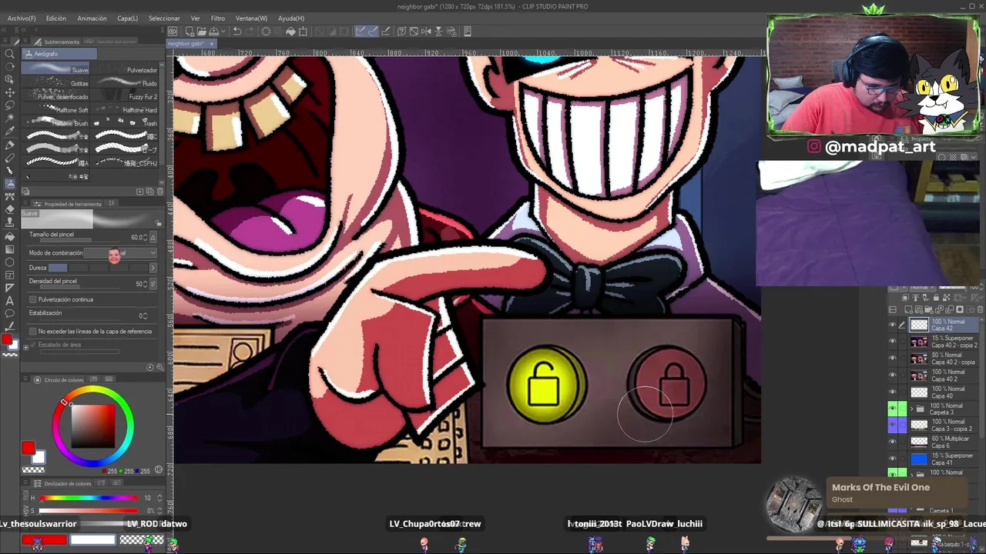
Task: Select the Suave airbrush sub tool
Action: click(55, 69)
